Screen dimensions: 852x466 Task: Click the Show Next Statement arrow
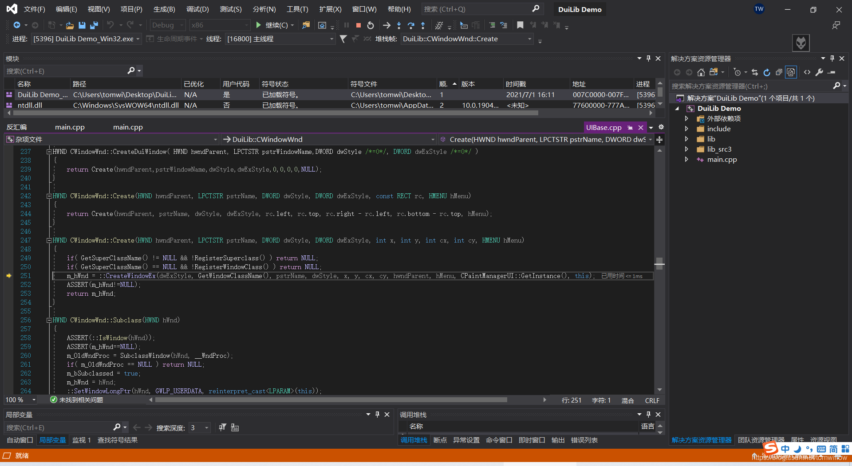[x=387, y=25]
